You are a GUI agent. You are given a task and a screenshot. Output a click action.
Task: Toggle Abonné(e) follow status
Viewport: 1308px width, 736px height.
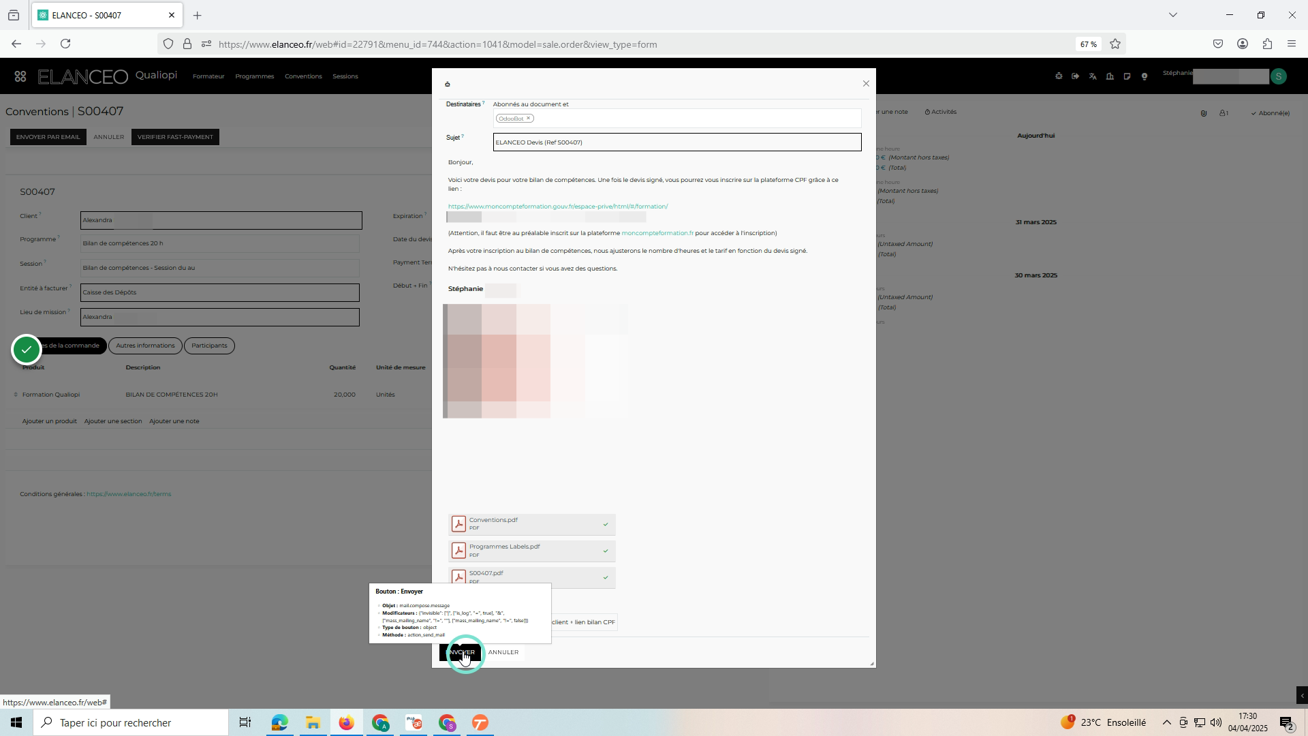[1271, 113]
